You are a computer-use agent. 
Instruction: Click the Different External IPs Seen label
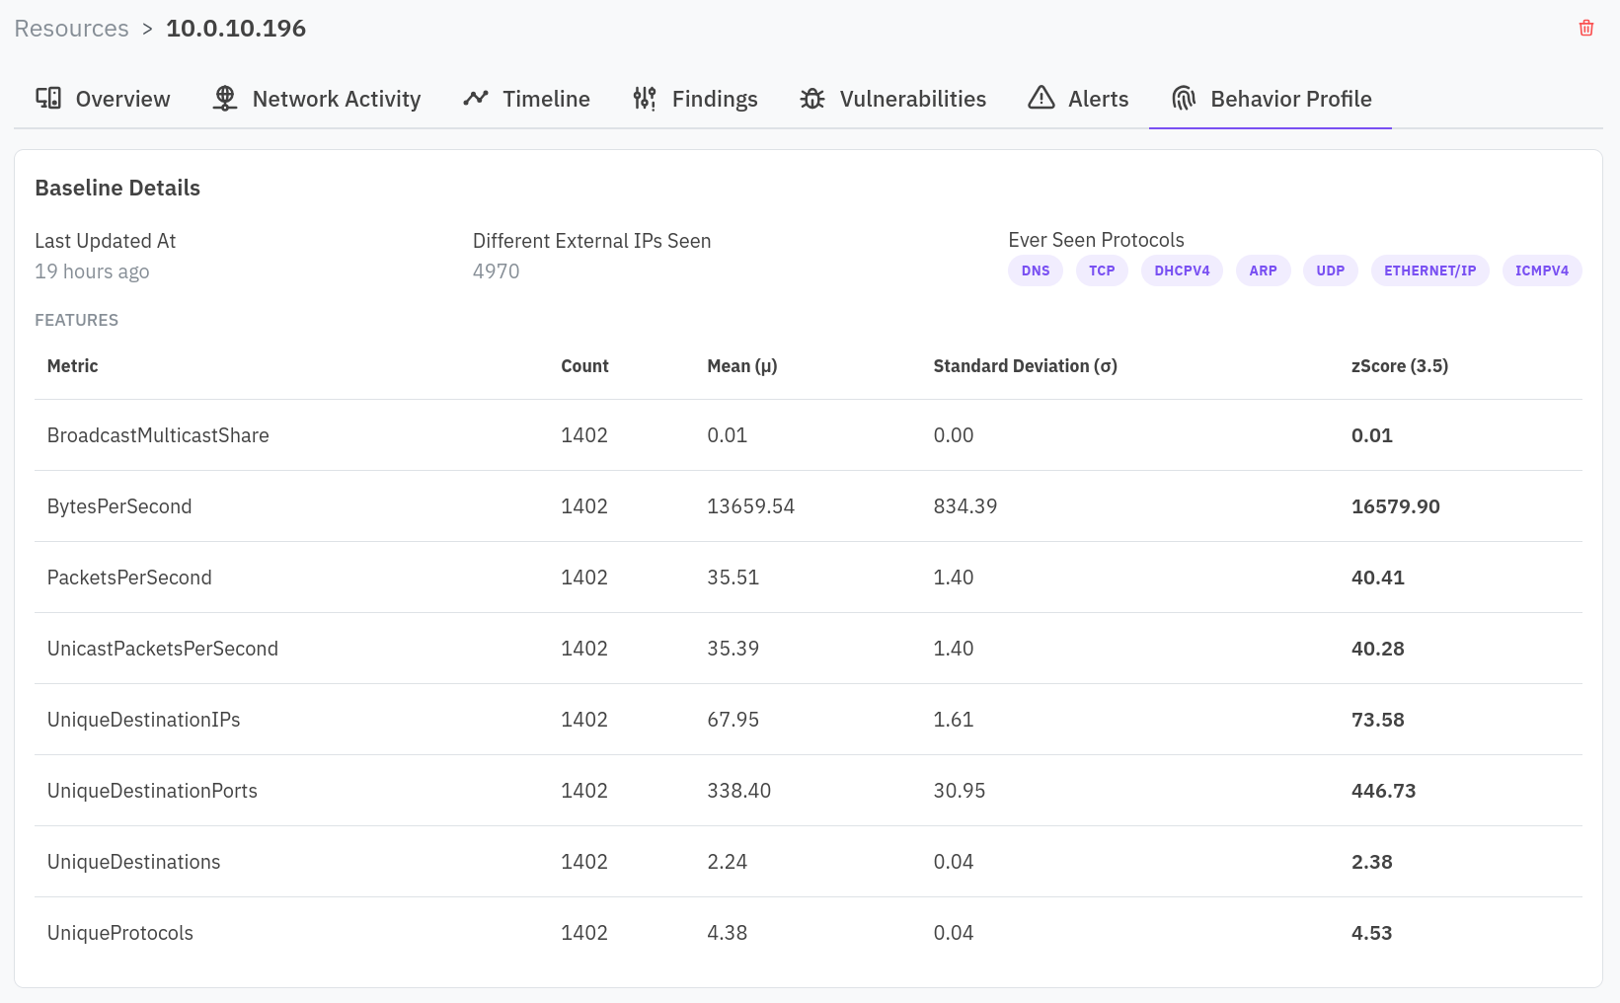[x=592, y=241]
